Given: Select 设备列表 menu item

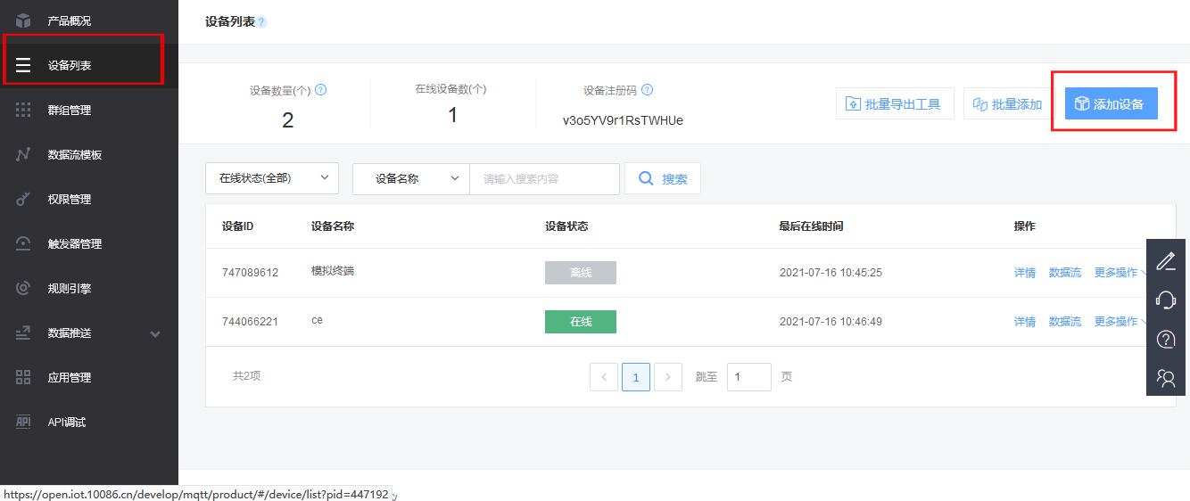Looking at the screenshot, I should click(x=89, y=65).
